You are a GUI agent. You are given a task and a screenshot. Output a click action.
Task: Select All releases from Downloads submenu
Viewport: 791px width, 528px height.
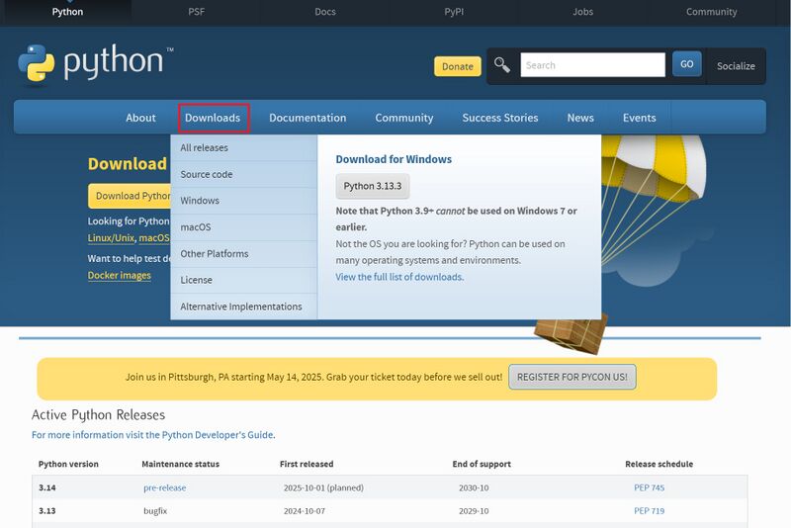click(204, 148)
